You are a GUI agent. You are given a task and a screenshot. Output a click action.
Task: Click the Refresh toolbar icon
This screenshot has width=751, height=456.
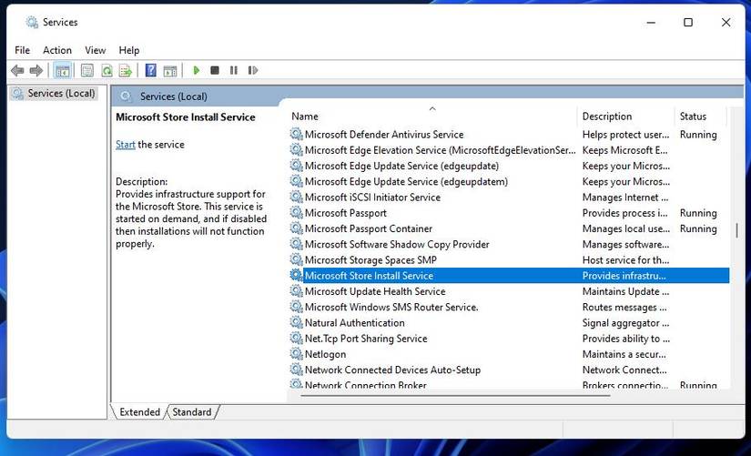[107, 70]
